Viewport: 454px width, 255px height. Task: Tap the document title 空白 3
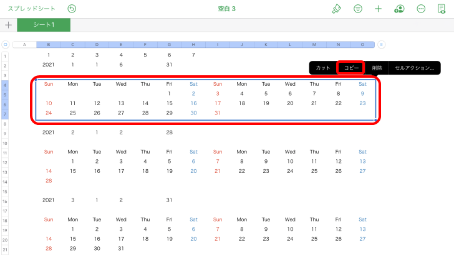227,9
